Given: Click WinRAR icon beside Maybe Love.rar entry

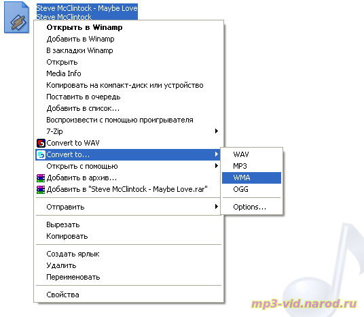Looking at the screenshot, I should point(41,190).
